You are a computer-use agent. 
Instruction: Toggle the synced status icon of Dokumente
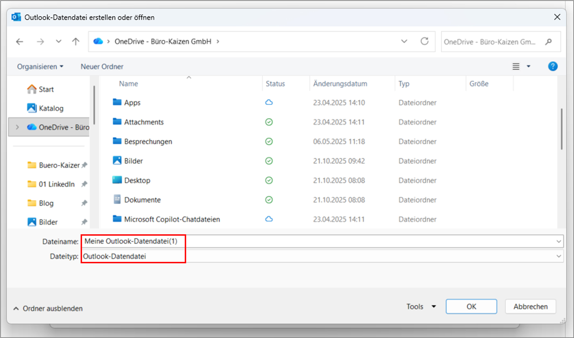click(269, 199)
